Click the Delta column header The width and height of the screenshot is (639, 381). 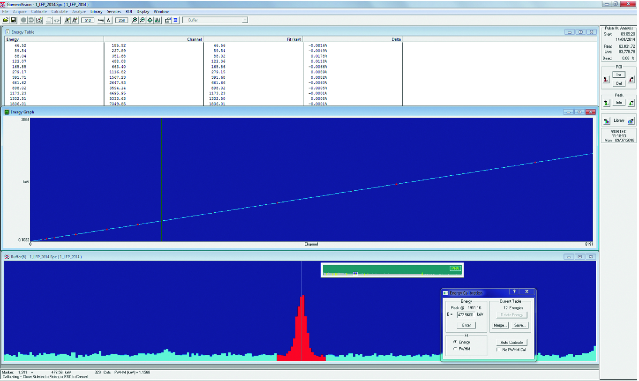(353, 39)
